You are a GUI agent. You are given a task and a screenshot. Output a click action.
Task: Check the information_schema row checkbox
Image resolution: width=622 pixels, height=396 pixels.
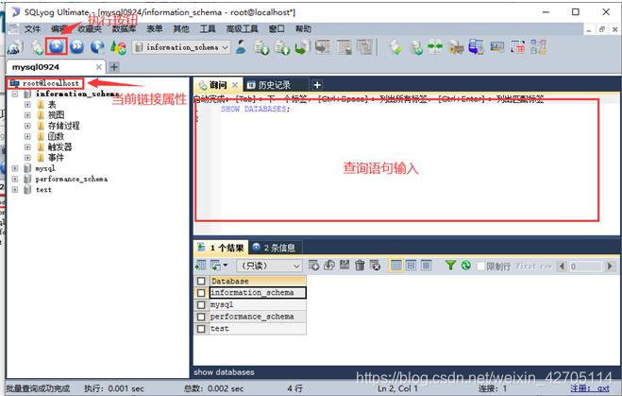(x=201, y=293)
